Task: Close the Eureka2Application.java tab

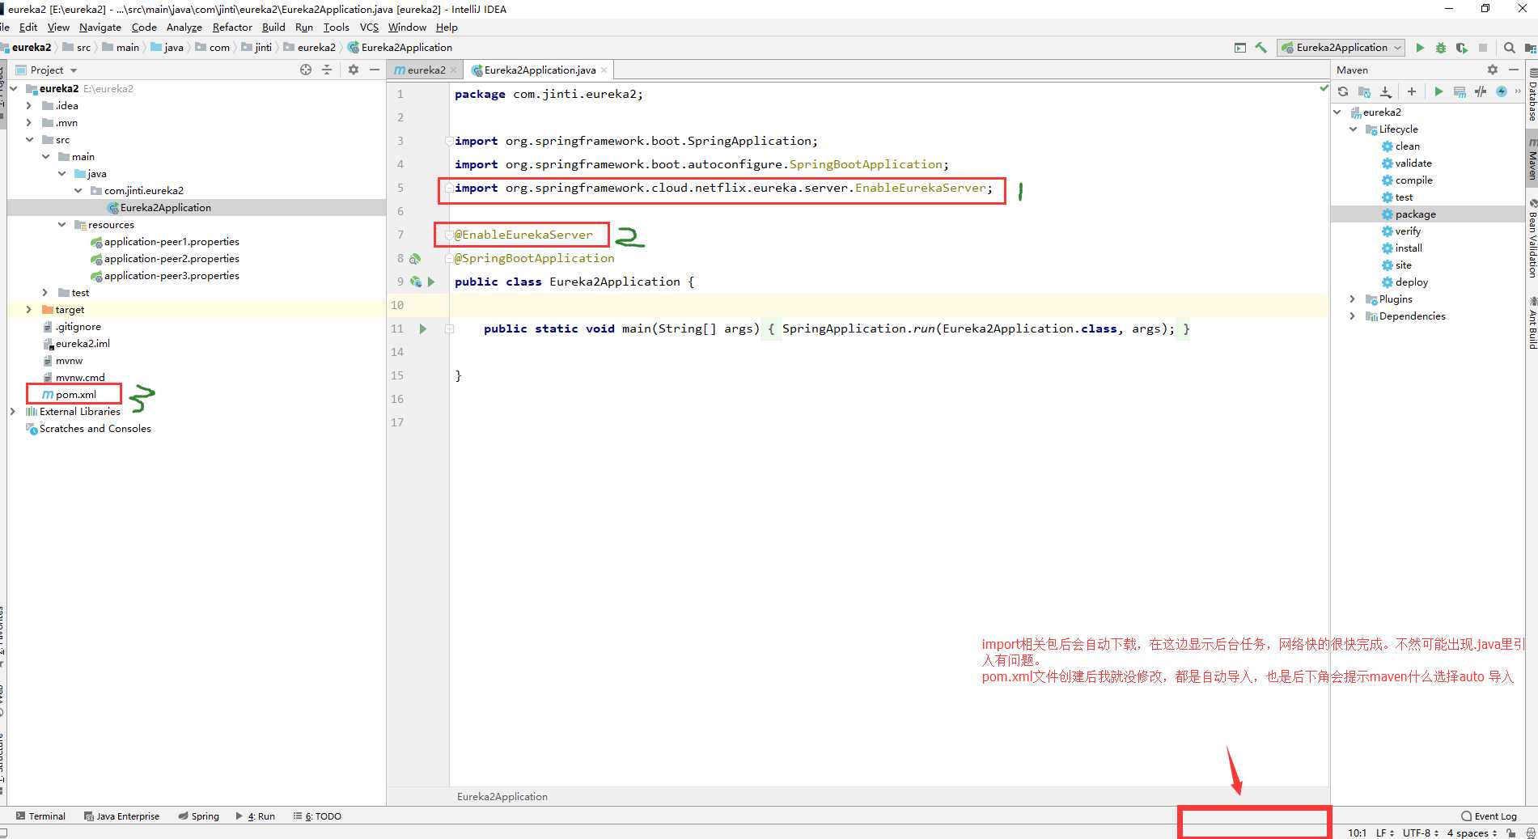Action: click(604, 70)
